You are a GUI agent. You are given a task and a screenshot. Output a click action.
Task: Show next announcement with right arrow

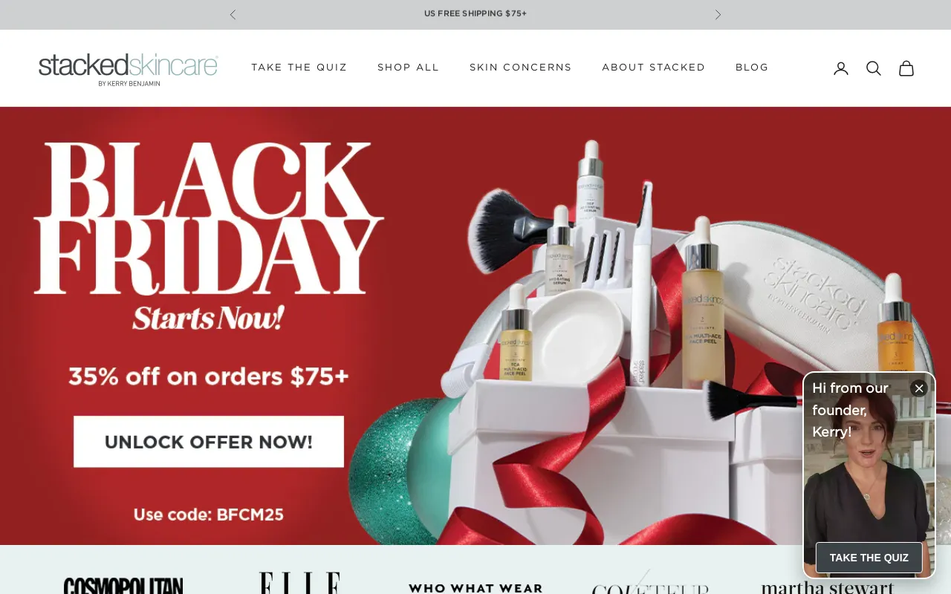pos(718,14)
